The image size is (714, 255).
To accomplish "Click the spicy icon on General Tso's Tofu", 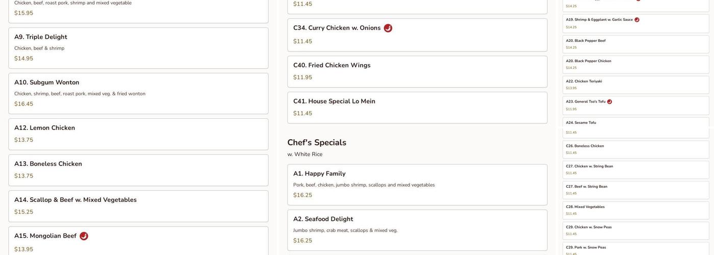I will [x=609, y=101].
